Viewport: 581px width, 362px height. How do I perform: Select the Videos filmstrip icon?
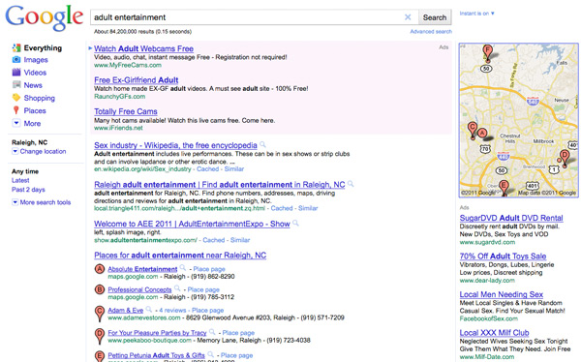[x=16, y=73]
